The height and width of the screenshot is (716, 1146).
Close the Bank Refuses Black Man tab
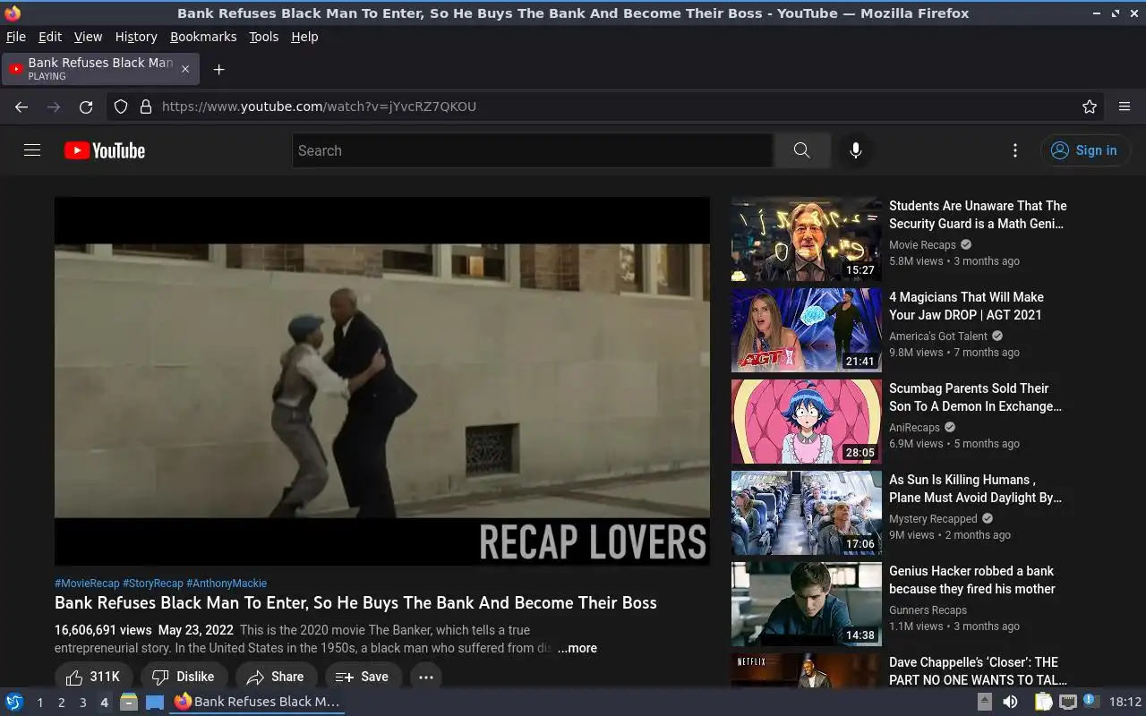click(x=185, y=69)
